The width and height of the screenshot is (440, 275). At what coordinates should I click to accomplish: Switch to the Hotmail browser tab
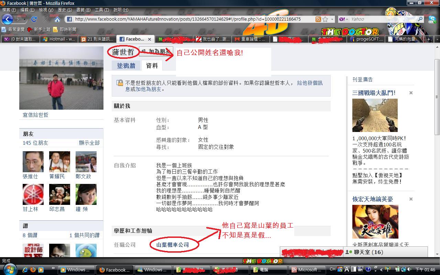[x=58, y=39]
